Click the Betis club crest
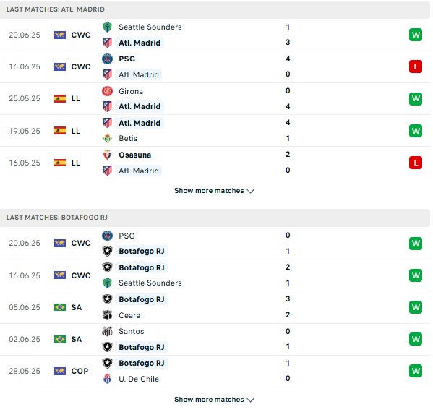The image size is (433, 412). click(107, 138)
